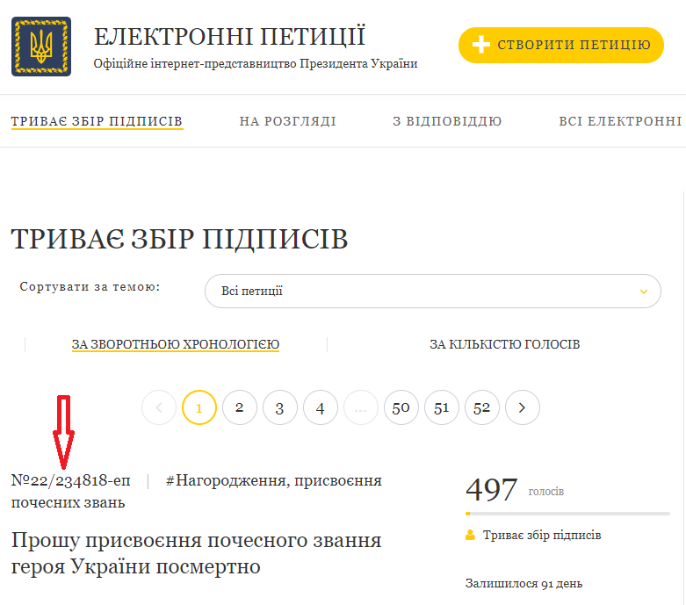
Task: Go to the next page with the right chevron
Action: (522, 407)
